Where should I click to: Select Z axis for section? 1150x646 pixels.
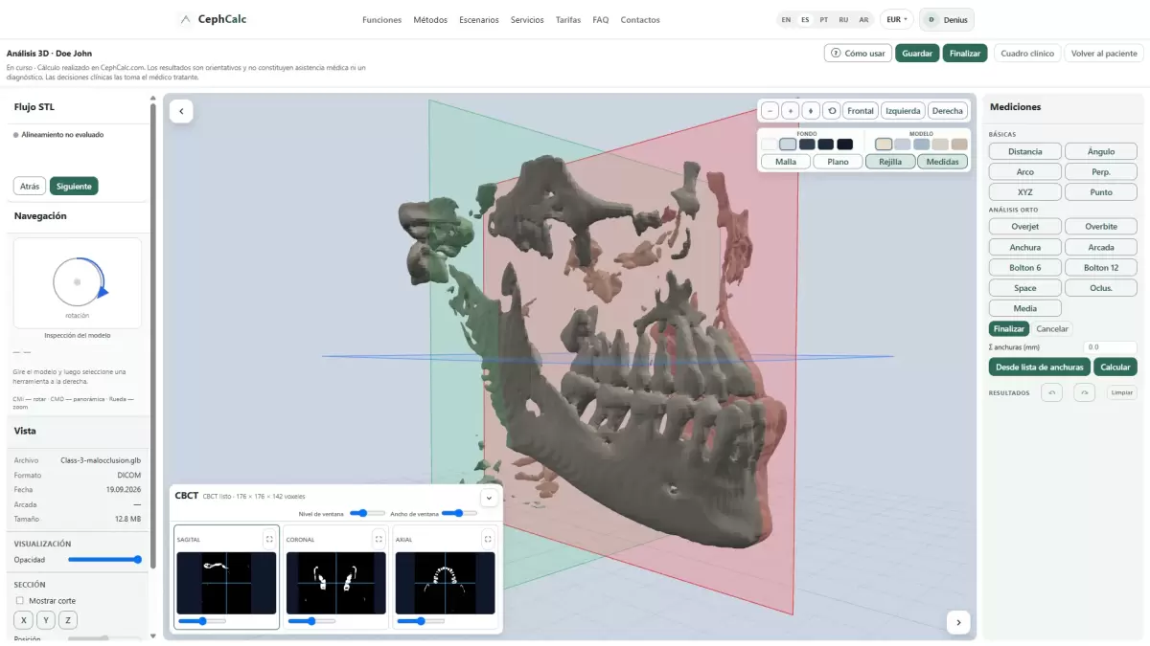pyautogui.click(x=68, y=620)
